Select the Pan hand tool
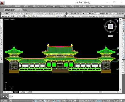 pyautogui.click(x=40, y=14)
